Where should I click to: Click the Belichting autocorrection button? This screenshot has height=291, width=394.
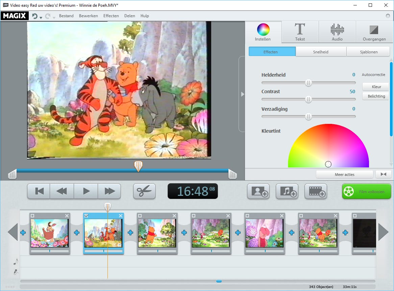[x=376, y=96]
